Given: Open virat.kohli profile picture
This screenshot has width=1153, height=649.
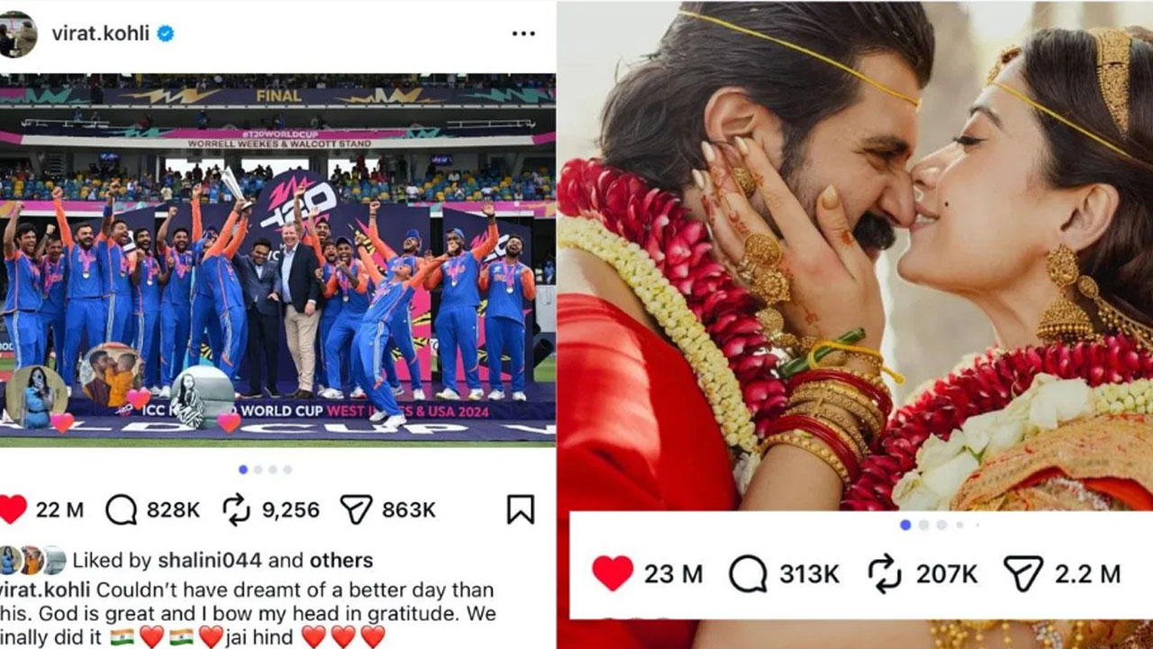Looking at the screenshot, I should pos(18,34).
